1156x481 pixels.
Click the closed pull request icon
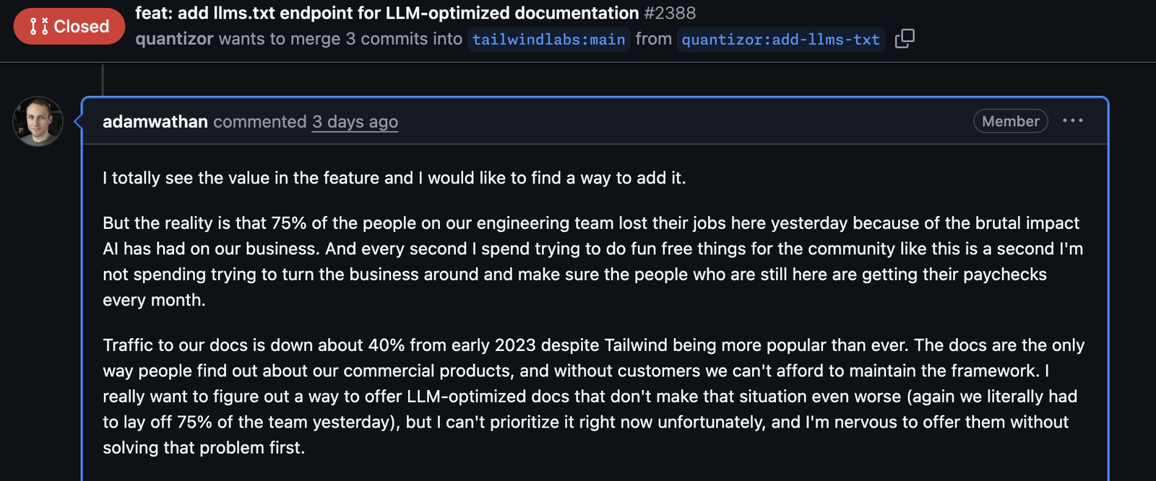pos(38,27)
